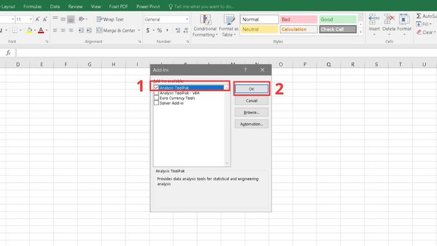
Task: Align text left in the cell
Action: click(55, 30)
